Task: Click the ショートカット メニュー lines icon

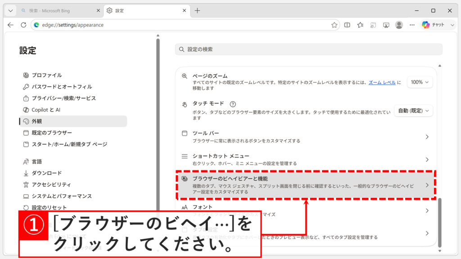Action: [x=184, y=156]
